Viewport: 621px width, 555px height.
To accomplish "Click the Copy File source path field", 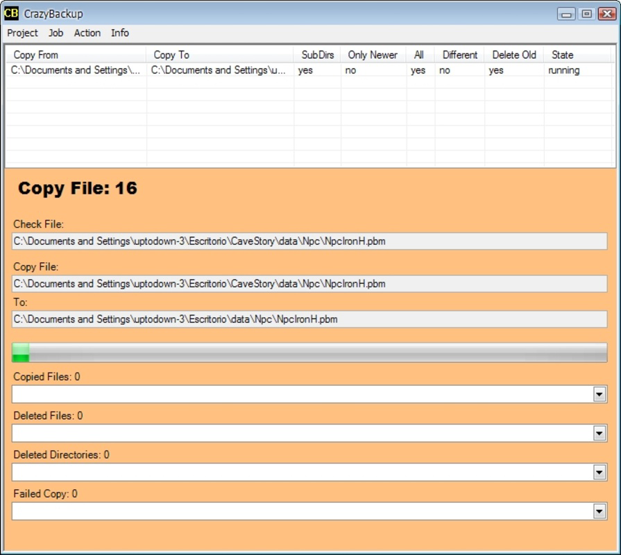I will pos(309,284).
